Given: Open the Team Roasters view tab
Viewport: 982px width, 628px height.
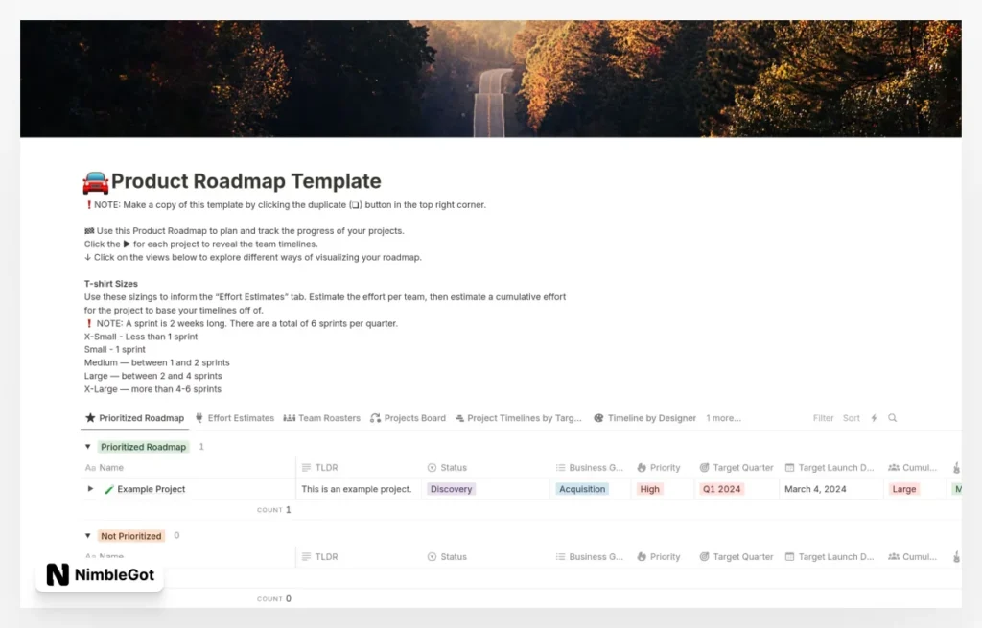Looking at the screenshot, I should tap(321, 418).
